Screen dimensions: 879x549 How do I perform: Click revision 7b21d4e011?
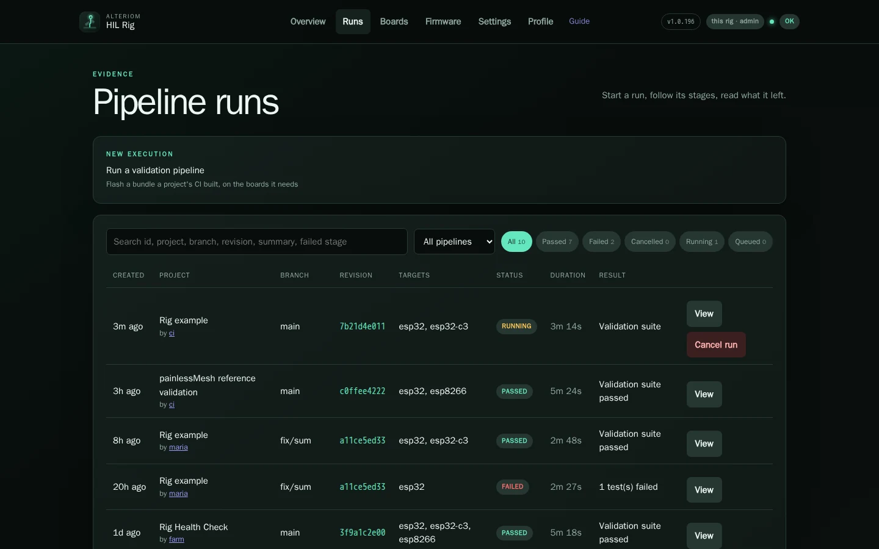coord(363,326)
